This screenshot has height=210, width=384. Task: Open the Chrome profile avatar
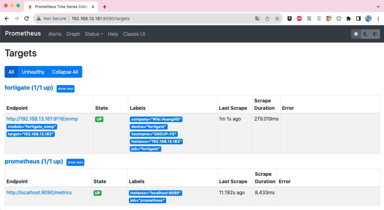tap(368, 18)
